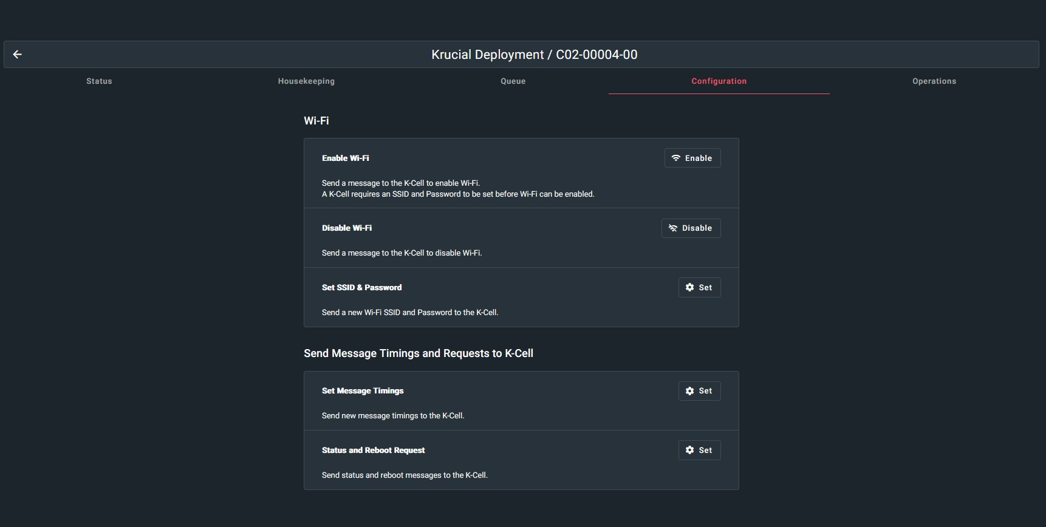The image size is (1046, 527).
Task: Click 'Send new message timings to the K-Cell.' text
Action: click(393, 416)
